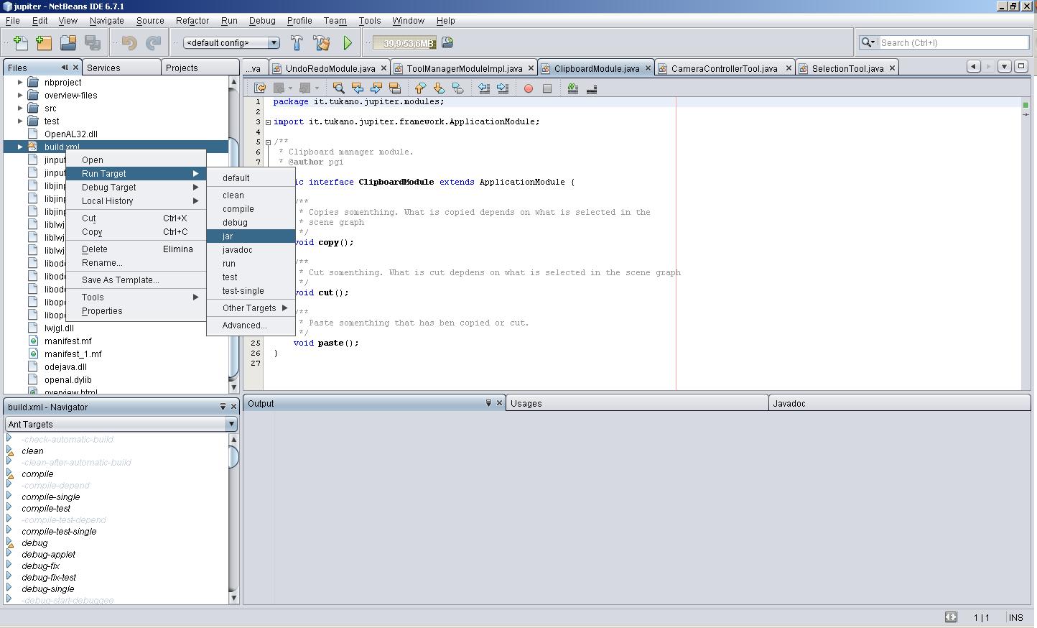This screenshot has height=628, width=1037.
Task: Toggle Bookmark icon in editor toolbar
Action: (457, 88)
